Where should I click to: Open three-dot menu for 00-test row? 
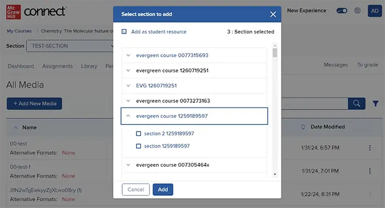tap(370, 147)
